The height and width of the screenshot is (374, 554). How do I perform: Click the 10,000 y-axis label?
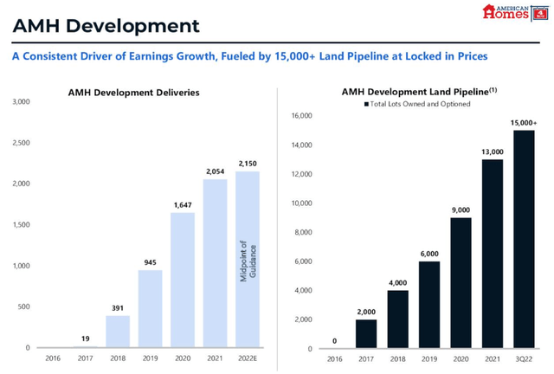point(302,203)
